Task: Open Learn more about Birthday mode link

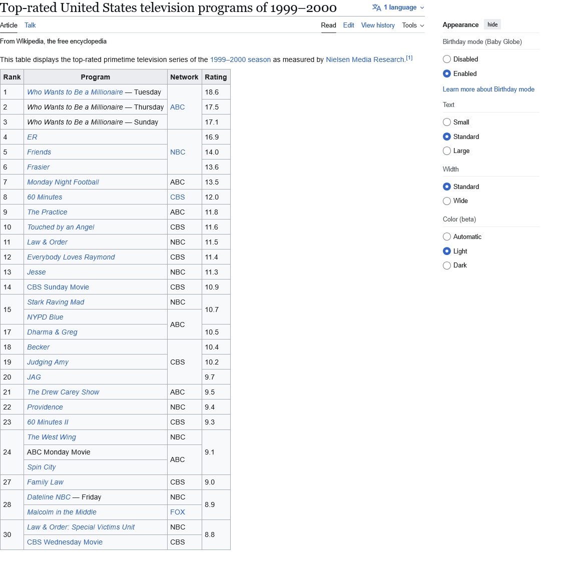Action: [x=488, y=89]
